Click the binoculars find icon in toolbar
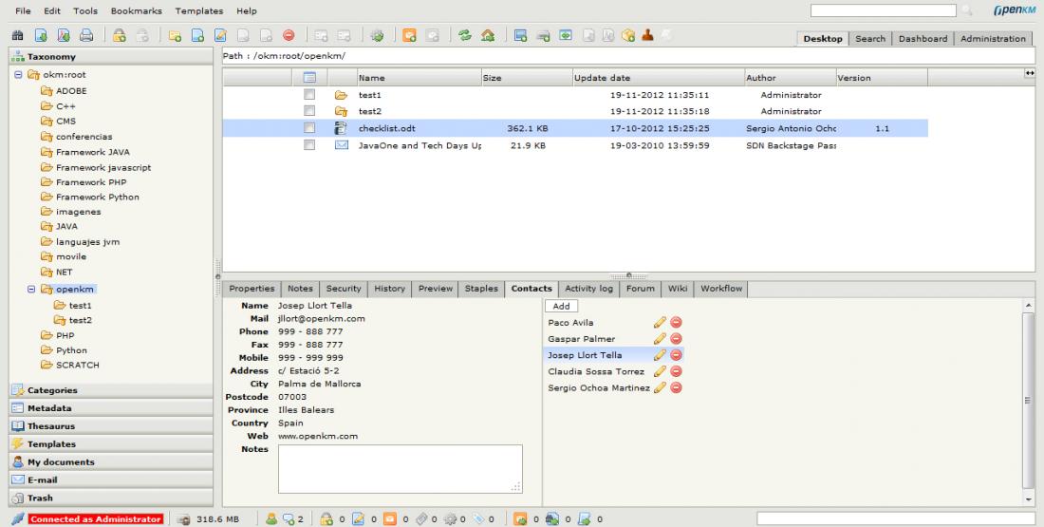This screenshot has height=527, width=1044. pyautogui.click(x=18, y=35)
